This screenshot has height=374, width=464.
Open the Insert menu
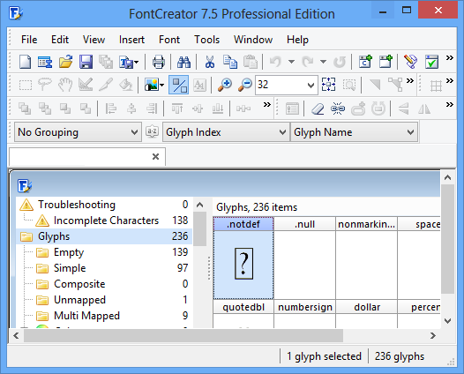[131, 40]
